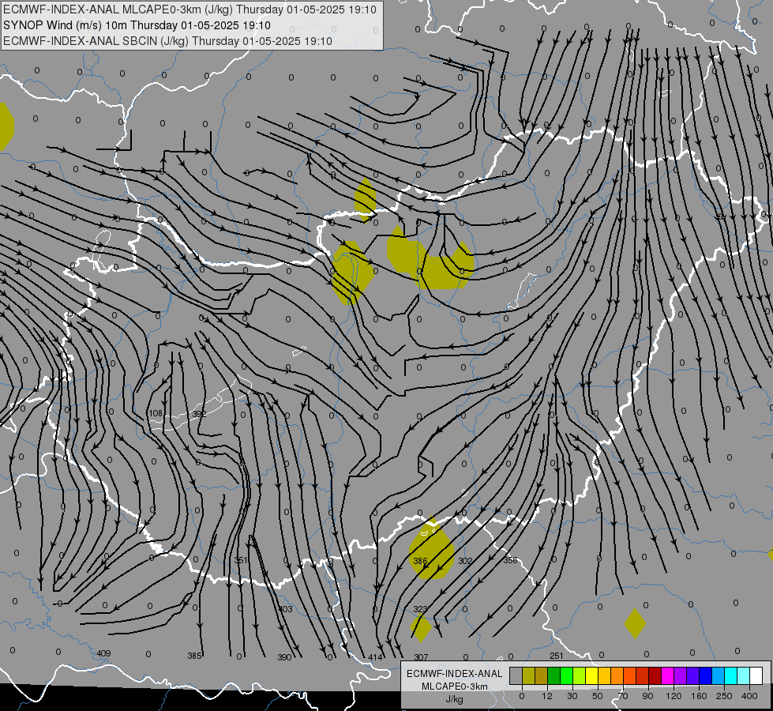Screen dimensions: 773x711
Task: Click the legend scale value 250
Action: point(724,696)
